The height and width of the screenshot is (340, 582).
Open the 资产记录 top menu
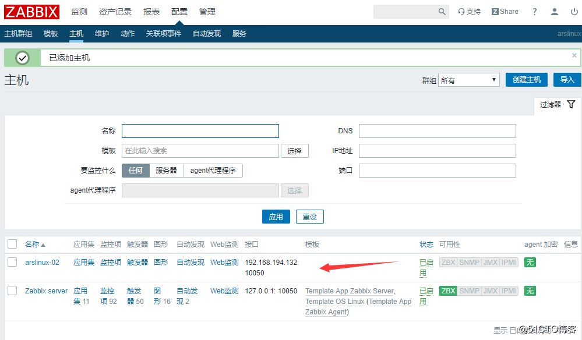tap(115, 12)
